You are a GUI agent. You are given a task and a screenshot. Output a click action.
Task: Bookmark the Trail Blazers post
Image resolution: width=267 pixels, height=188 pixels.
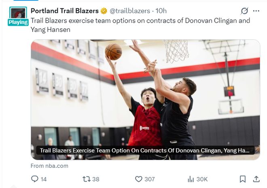(243, 179)
